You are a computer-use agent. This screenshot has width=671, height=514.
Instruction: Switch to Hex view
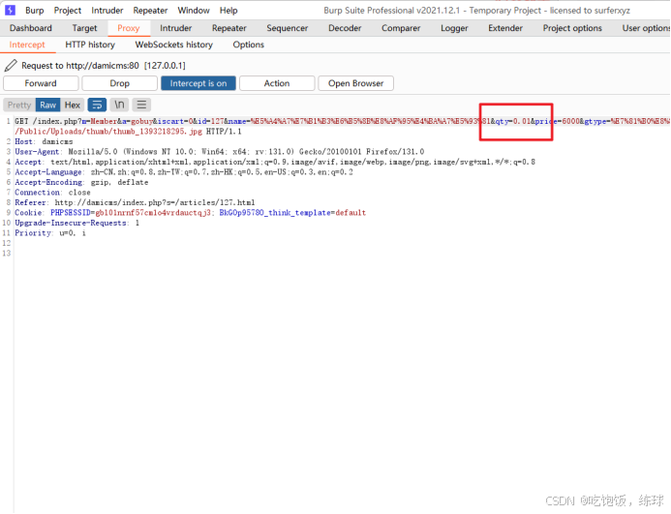[x=73, y=105]
